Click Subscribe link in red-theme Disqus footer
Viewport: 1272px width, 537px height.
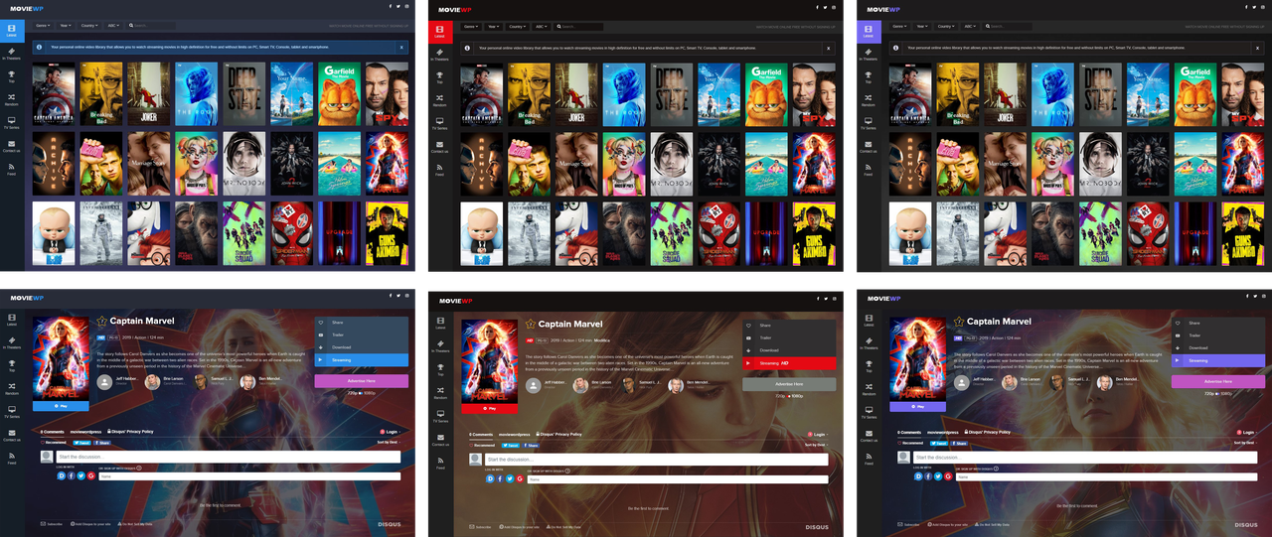480,527
